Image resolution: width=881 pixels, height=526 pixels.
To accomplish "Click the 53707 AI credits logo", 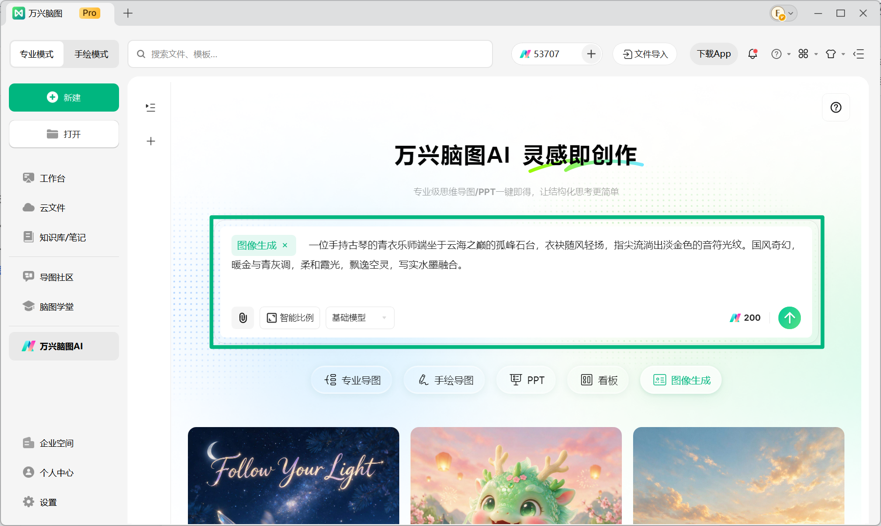I will (525, 54).
